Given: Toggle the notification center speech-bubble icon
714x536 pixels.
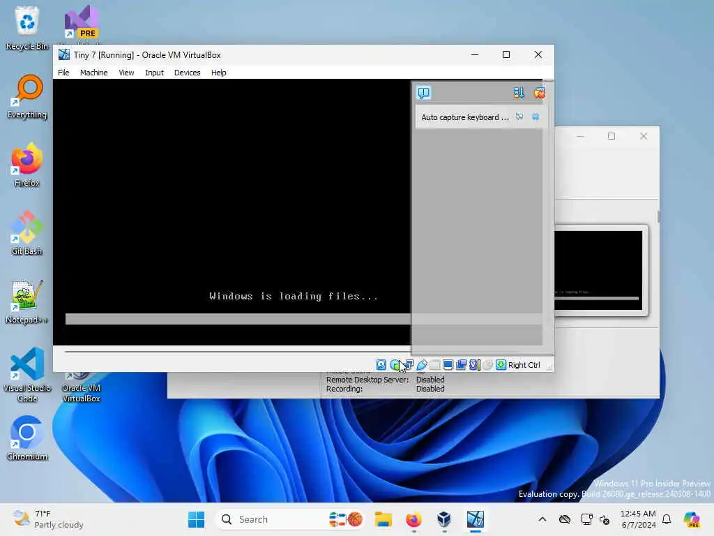Looking at the screenshot, I should point(423,93).
